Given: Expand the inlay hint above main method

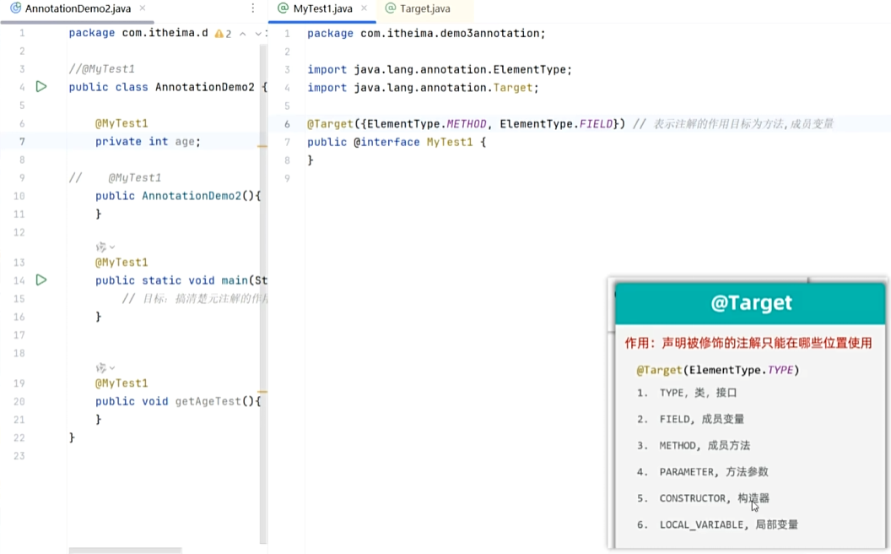Looking at the screenshot, I should pyautogui.click(x=105, y=247).
